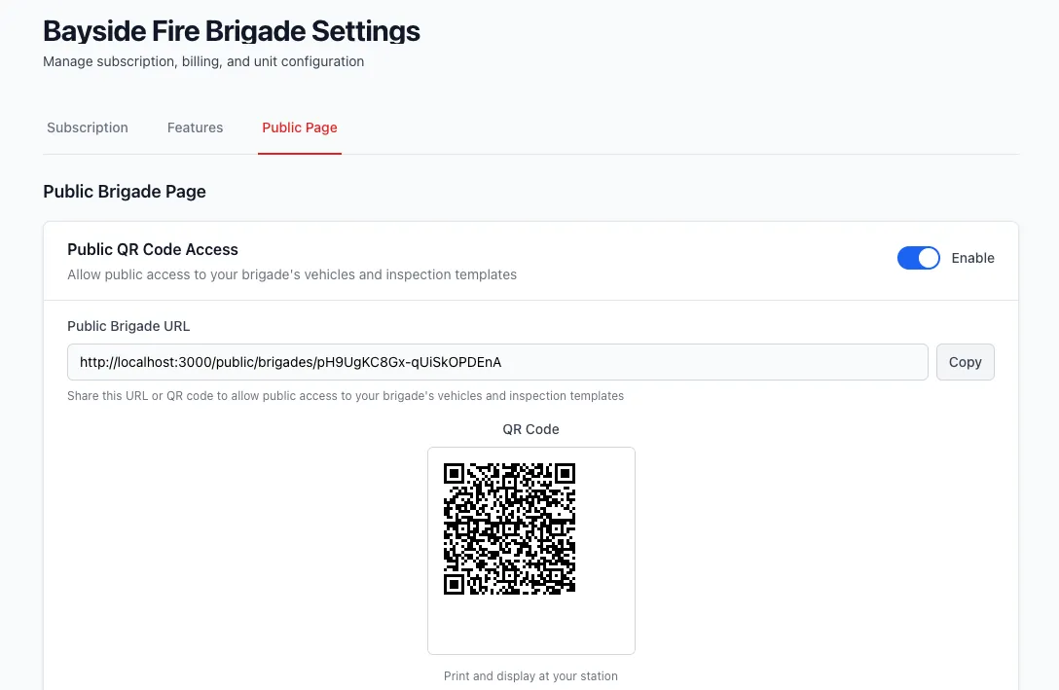Click the brigade QR code image

click(x=509, y=528)
